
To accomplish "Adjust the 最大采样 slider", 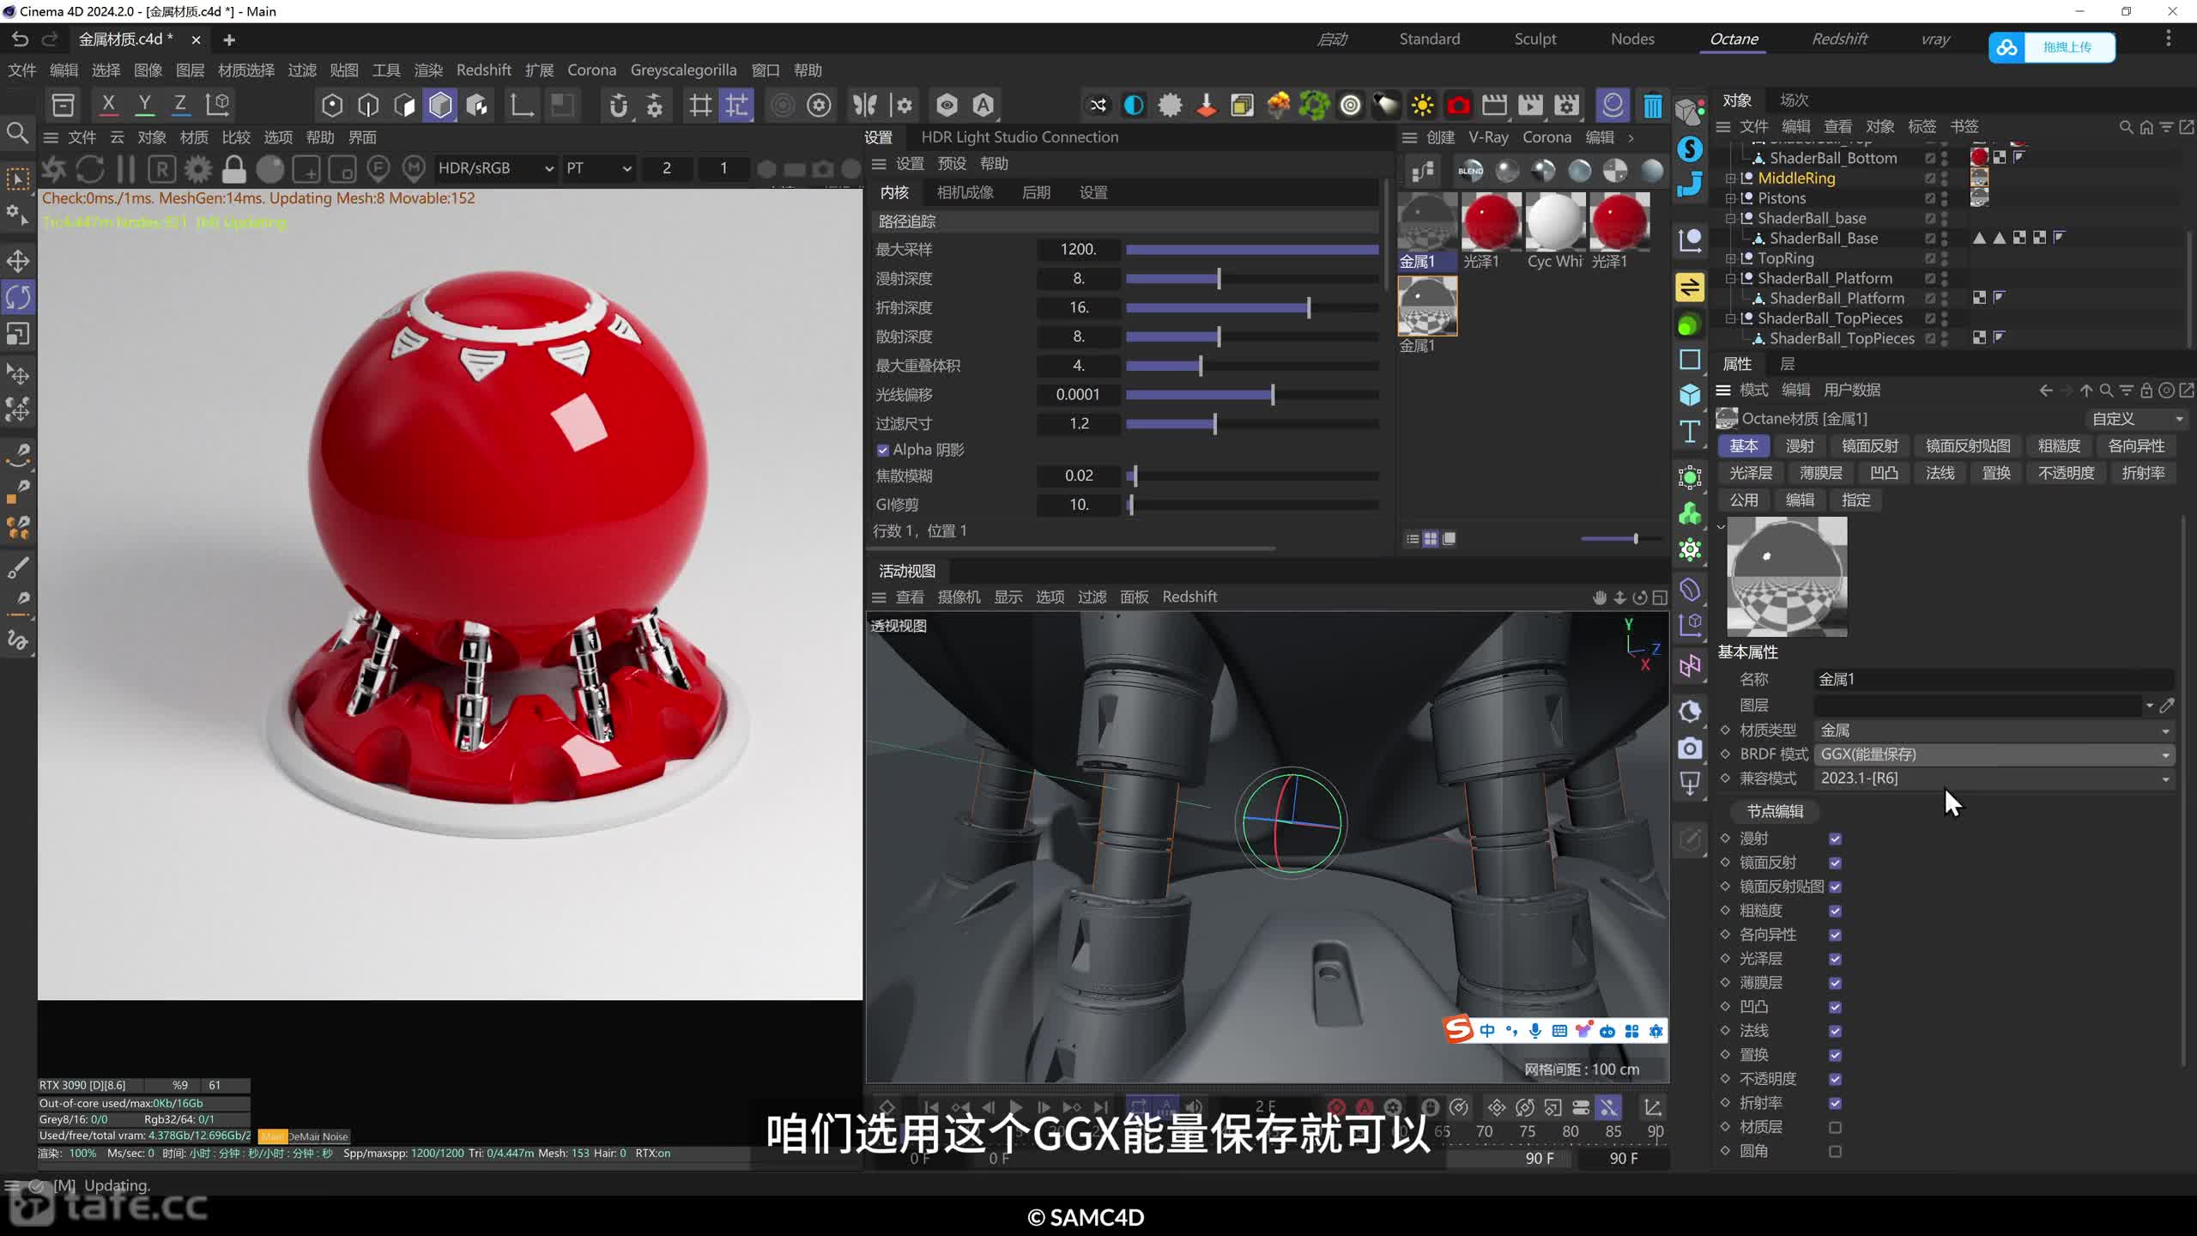I will click(x=1252, y=250).
